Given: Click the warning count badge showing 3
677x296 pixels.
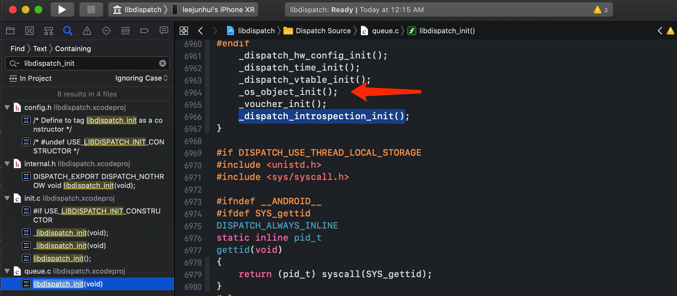Looking at the screenshot, I should [x=600, y=10].
